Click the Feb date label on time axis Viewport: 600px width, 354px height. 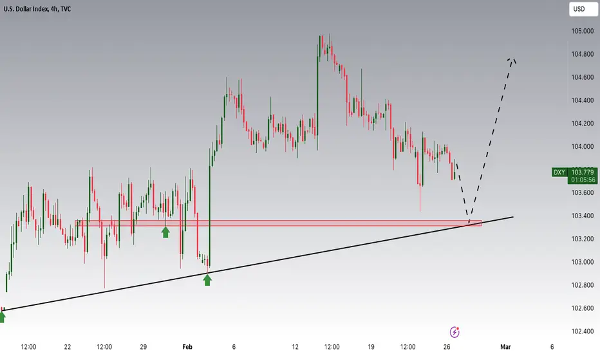tap(187, 347)
